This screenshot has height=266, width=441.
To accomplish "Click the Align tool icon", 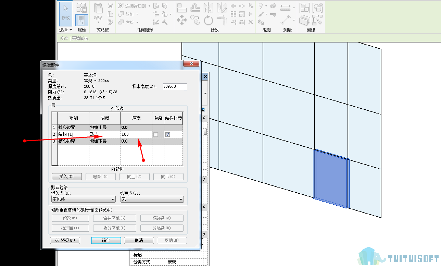I will coord(181,7).
